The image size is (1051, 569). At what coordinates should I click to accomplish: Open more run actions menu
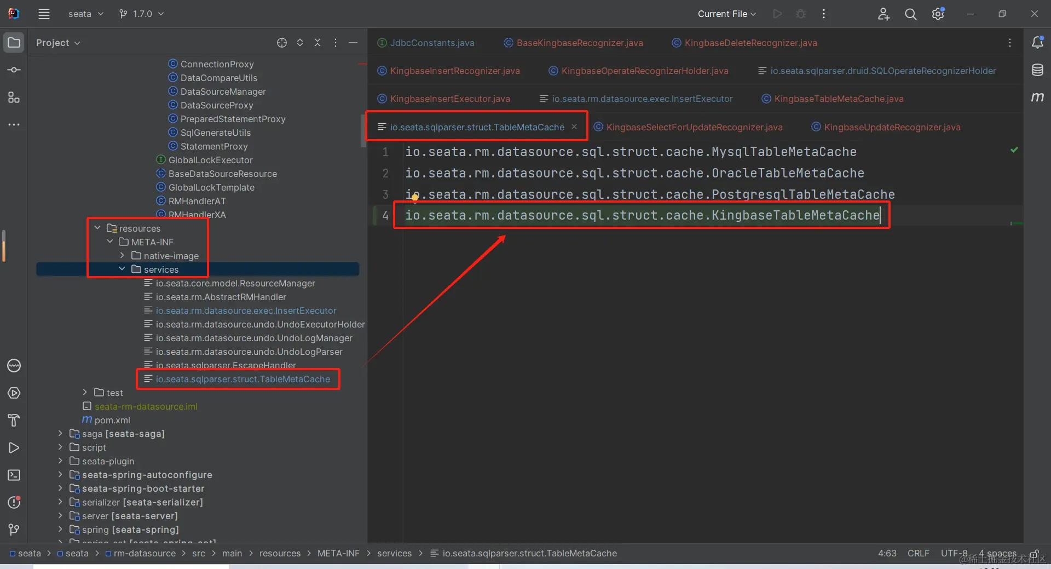(824, 14)
